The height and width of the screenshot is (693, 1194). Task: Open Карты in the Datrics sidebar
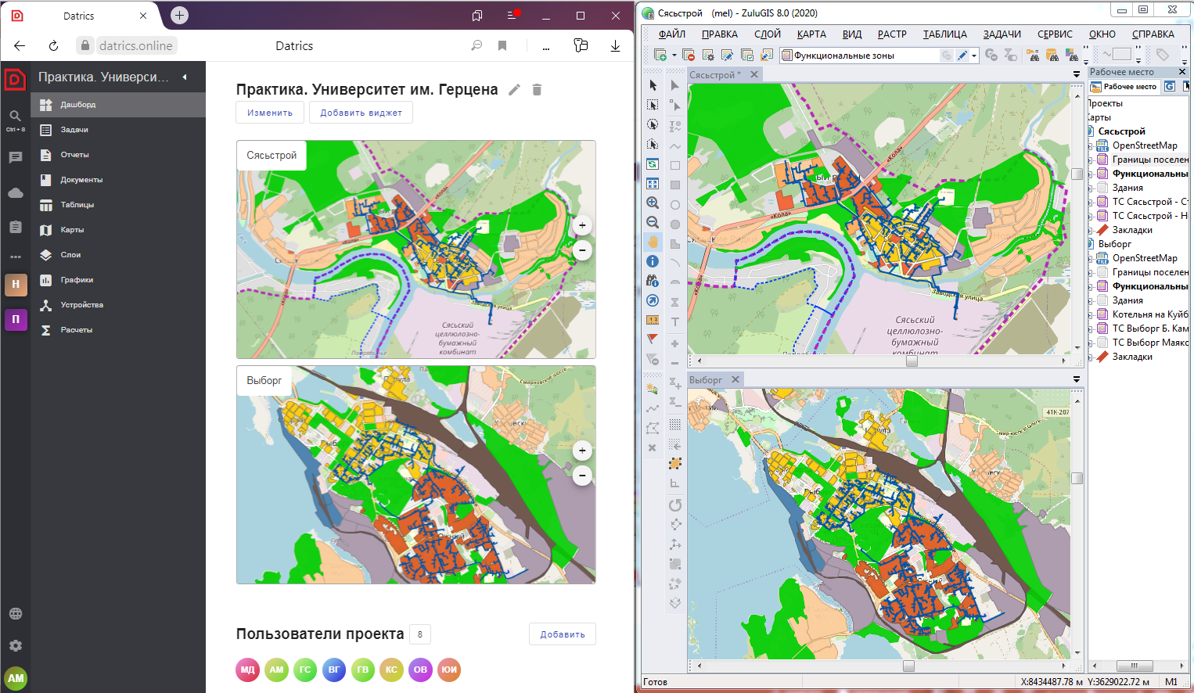[x=72, y=230]
